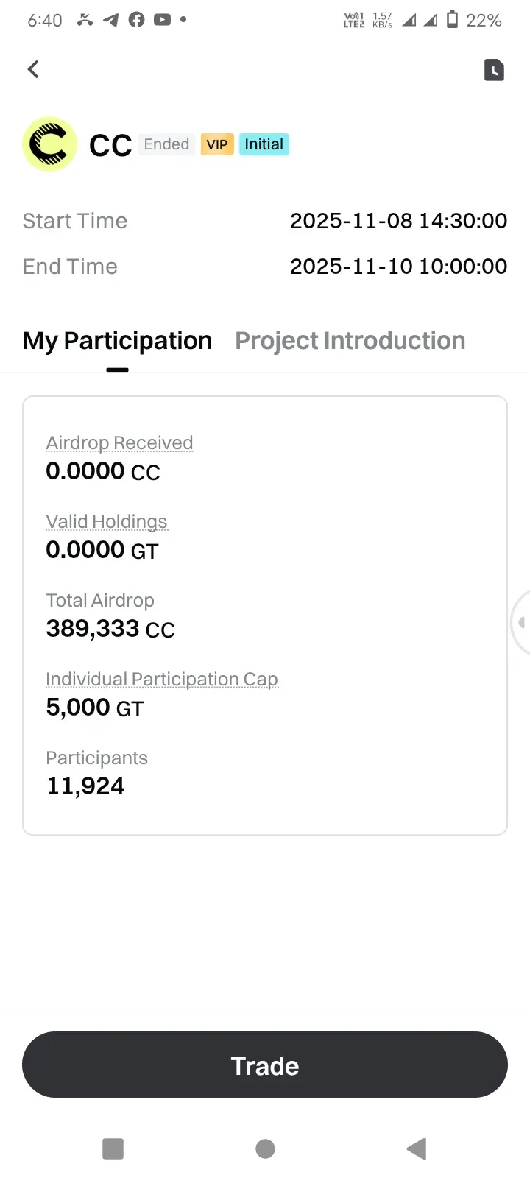The height and width of the screenshot is (1178, 530).
Task: Tap the Ended status tag
Action: [166, 144]
